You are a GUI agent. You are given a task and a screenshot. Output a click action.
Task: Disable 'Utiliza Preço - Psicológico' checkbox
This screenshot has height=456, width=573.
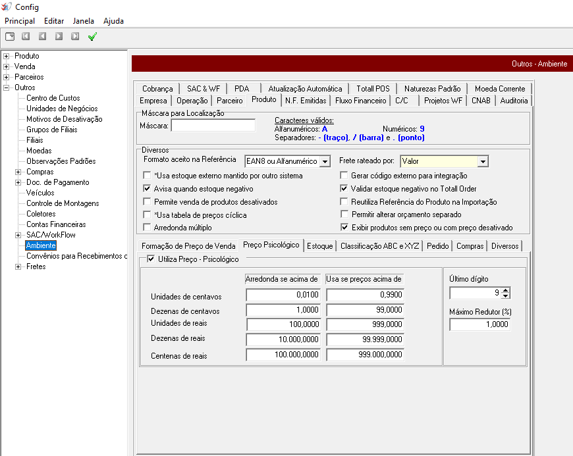(151, 259)
